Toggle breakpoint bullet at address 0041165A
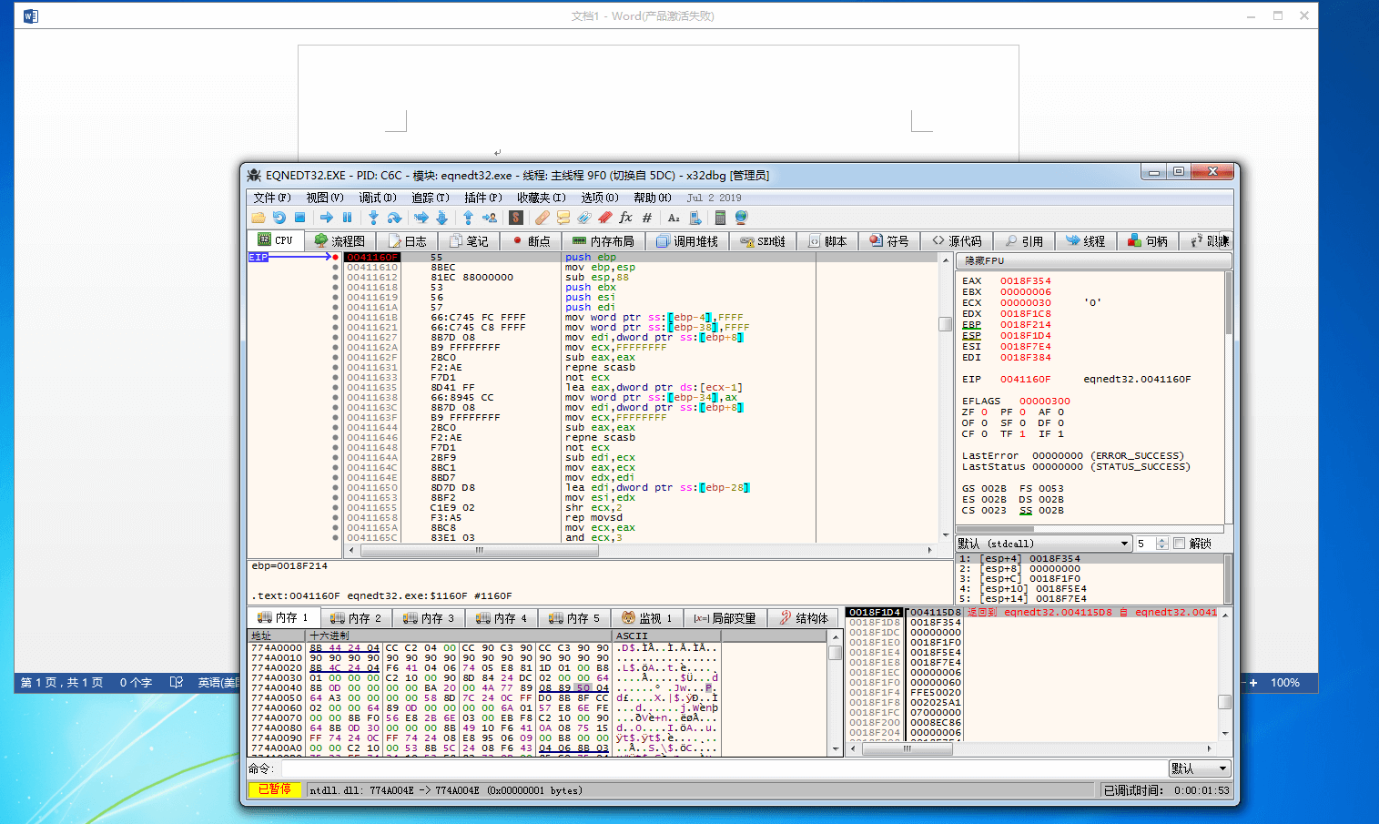1379x824 pixels. [335, 528]
